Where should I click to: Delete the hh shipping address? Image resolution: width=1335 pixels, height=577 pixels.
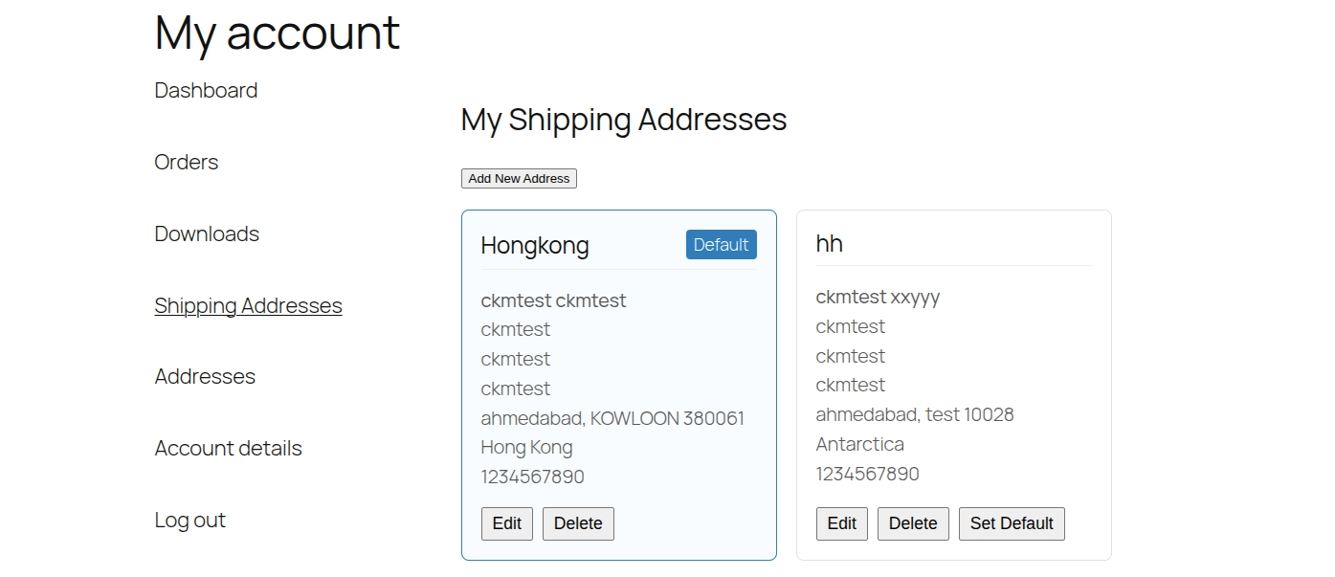[913, 523]
